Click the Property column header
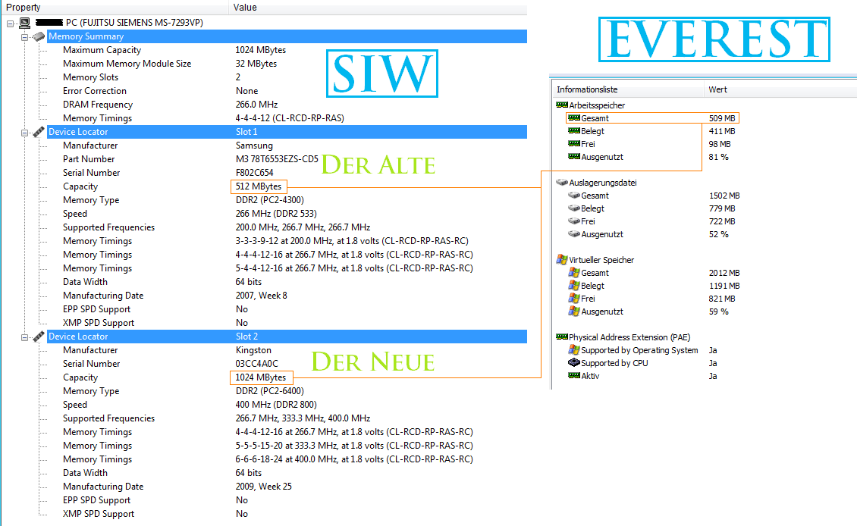 [x=115, y=7]
